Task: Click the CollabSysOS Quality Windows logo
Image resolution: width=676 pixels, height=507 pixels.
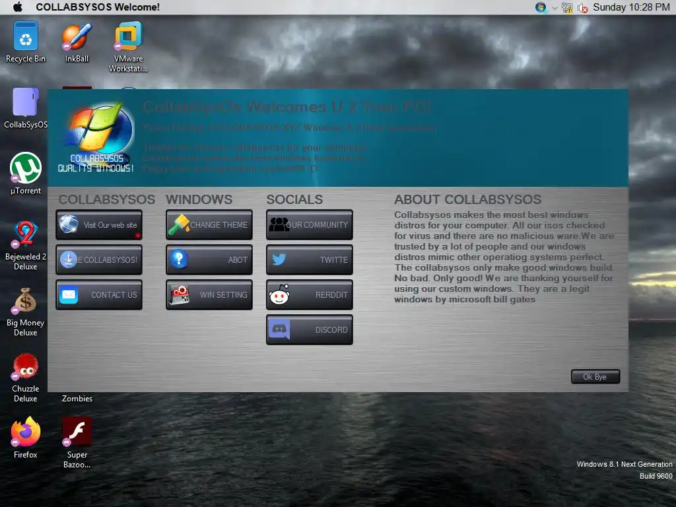Action: [x=96, y=137]
